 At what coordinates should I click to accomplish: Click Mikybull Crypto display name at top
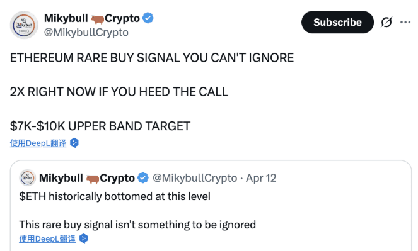click(91, 18)
